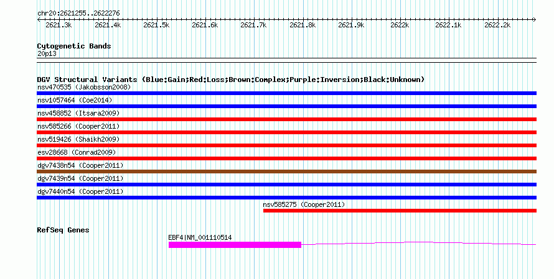Screen dimensions: 554x279
Task: Click the nsv470535 (Jakobsson2008) label
Action: [x=84, y=87]
